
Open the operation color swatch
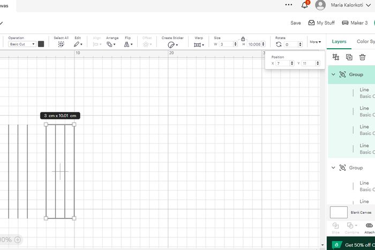point(41,44)
